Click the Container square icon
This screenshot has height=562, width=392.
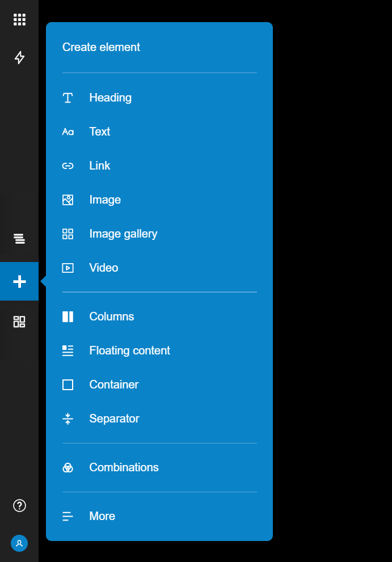pyautogui.click(x=68, y=385)
